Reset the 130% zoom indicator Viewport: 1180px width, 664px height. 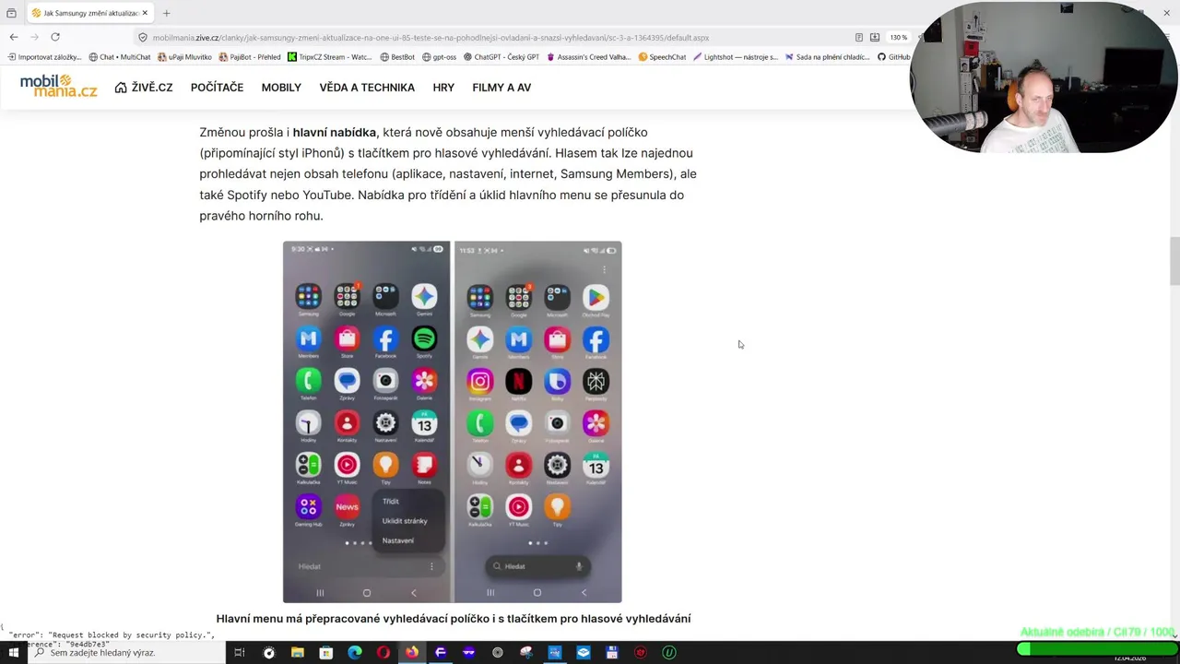[x=898, y=38]
